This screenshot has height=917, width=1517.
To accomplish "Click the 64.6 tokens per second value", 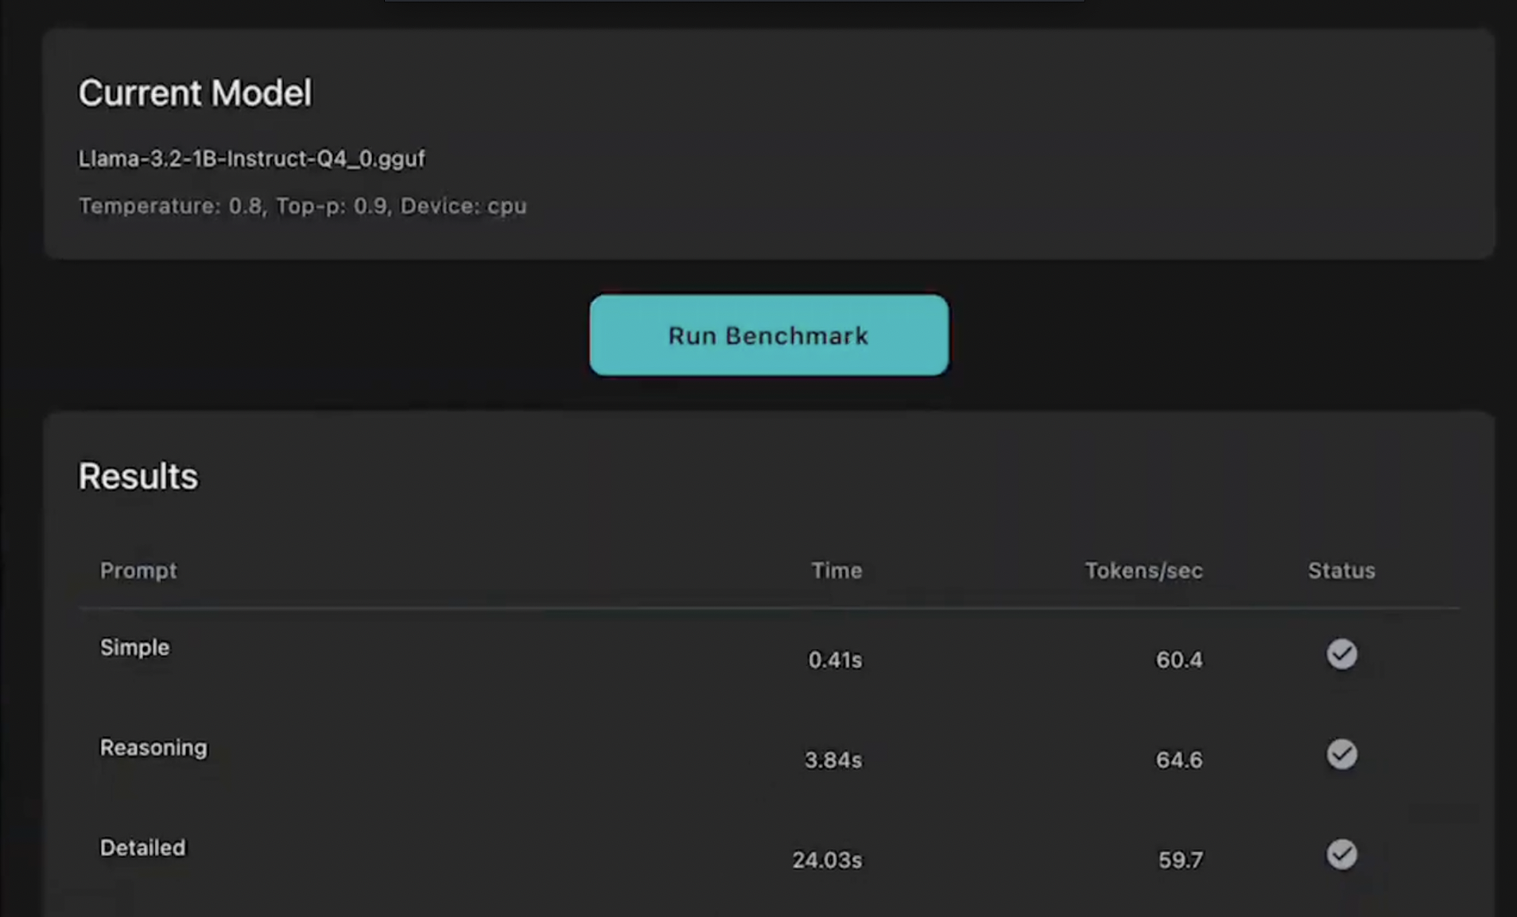I will (x=1179, y=760).
